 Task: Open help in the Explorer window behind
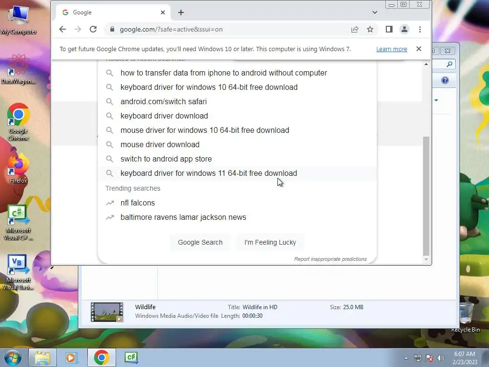tap(445, 80)
